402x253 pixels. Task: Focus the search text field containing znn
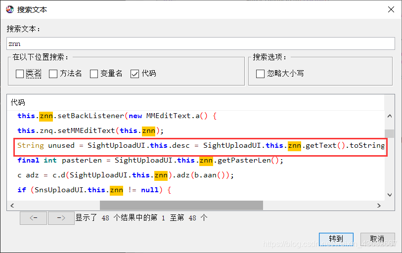[x=200, y=43]
